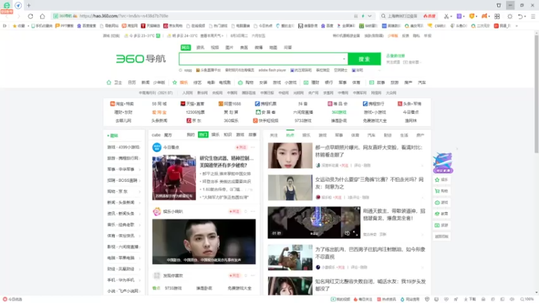
Task: Select the 网页 search tab
Action: pos(186,47)
